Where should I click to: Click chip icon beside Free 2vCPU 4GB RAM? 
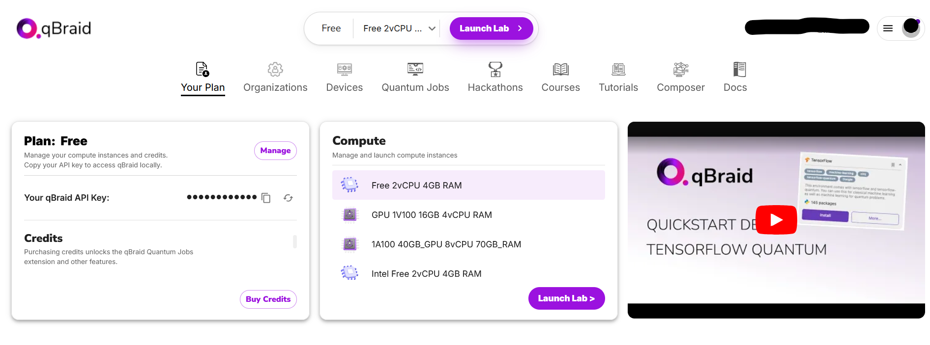pos(349,185)
